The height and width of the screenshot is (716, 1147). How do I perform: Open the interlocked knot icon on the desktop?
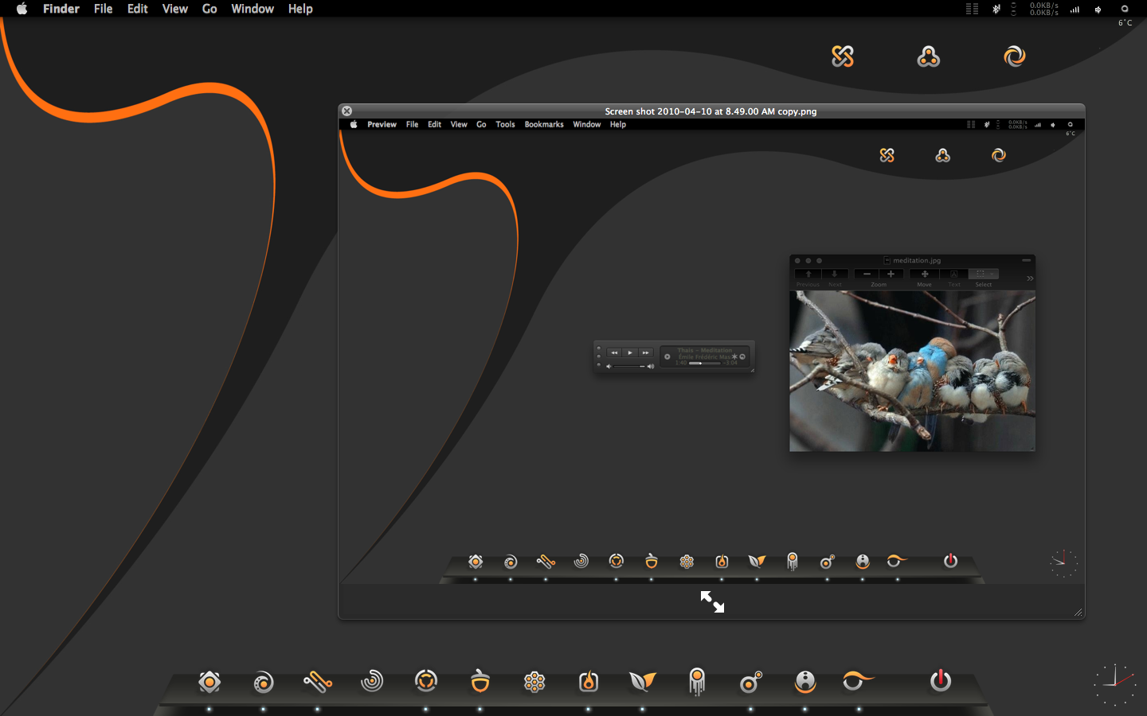click(843, 56)
